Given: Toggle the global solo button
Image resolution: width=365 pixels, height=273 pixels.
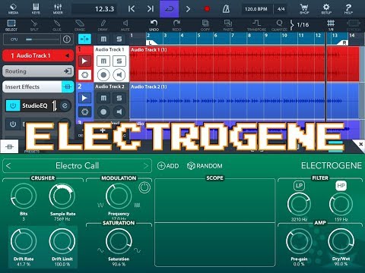Looking at the screenshot, I should pos(119,39).
